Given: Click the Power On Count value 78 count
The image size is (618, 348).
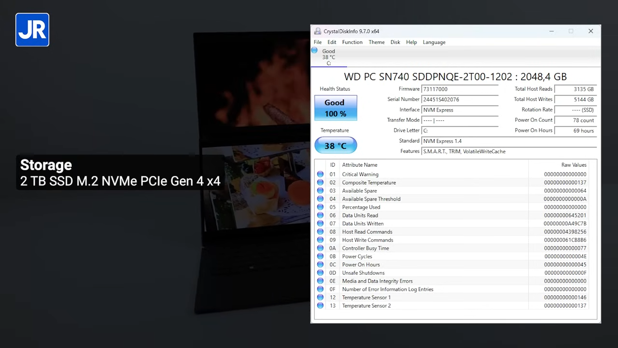Looking at the screenshot, I should [576, 120].
